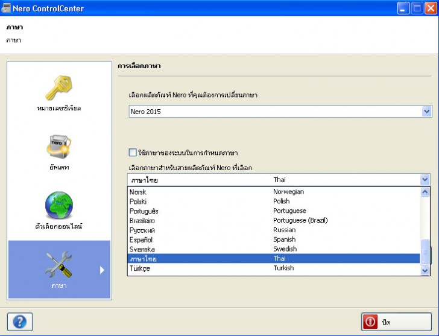This screenshot has height=336, width=439.
Task: Select Norsk Norwegian in language list
Action: [x=274, y=192]
